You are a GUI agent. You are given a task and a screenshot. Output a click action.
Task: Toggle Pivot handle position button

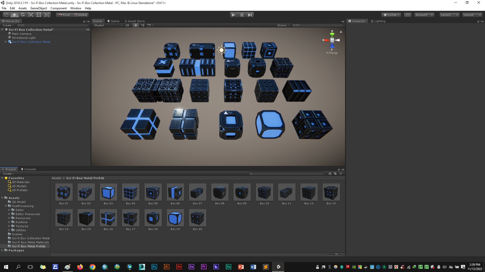pos(64,15)
